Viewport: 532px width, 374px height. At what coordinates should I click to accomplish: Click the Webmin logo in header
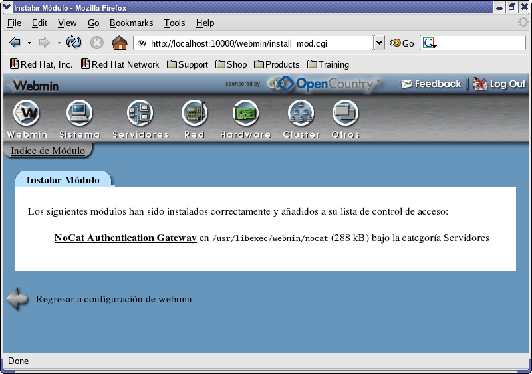[x=34, y=85]
